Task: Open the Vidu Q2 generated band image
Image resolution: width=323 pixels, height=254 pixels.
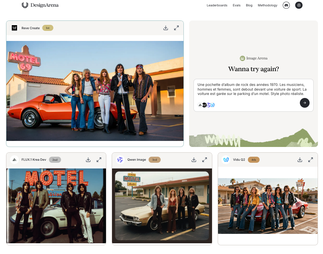Action: (x=268, y=206)
